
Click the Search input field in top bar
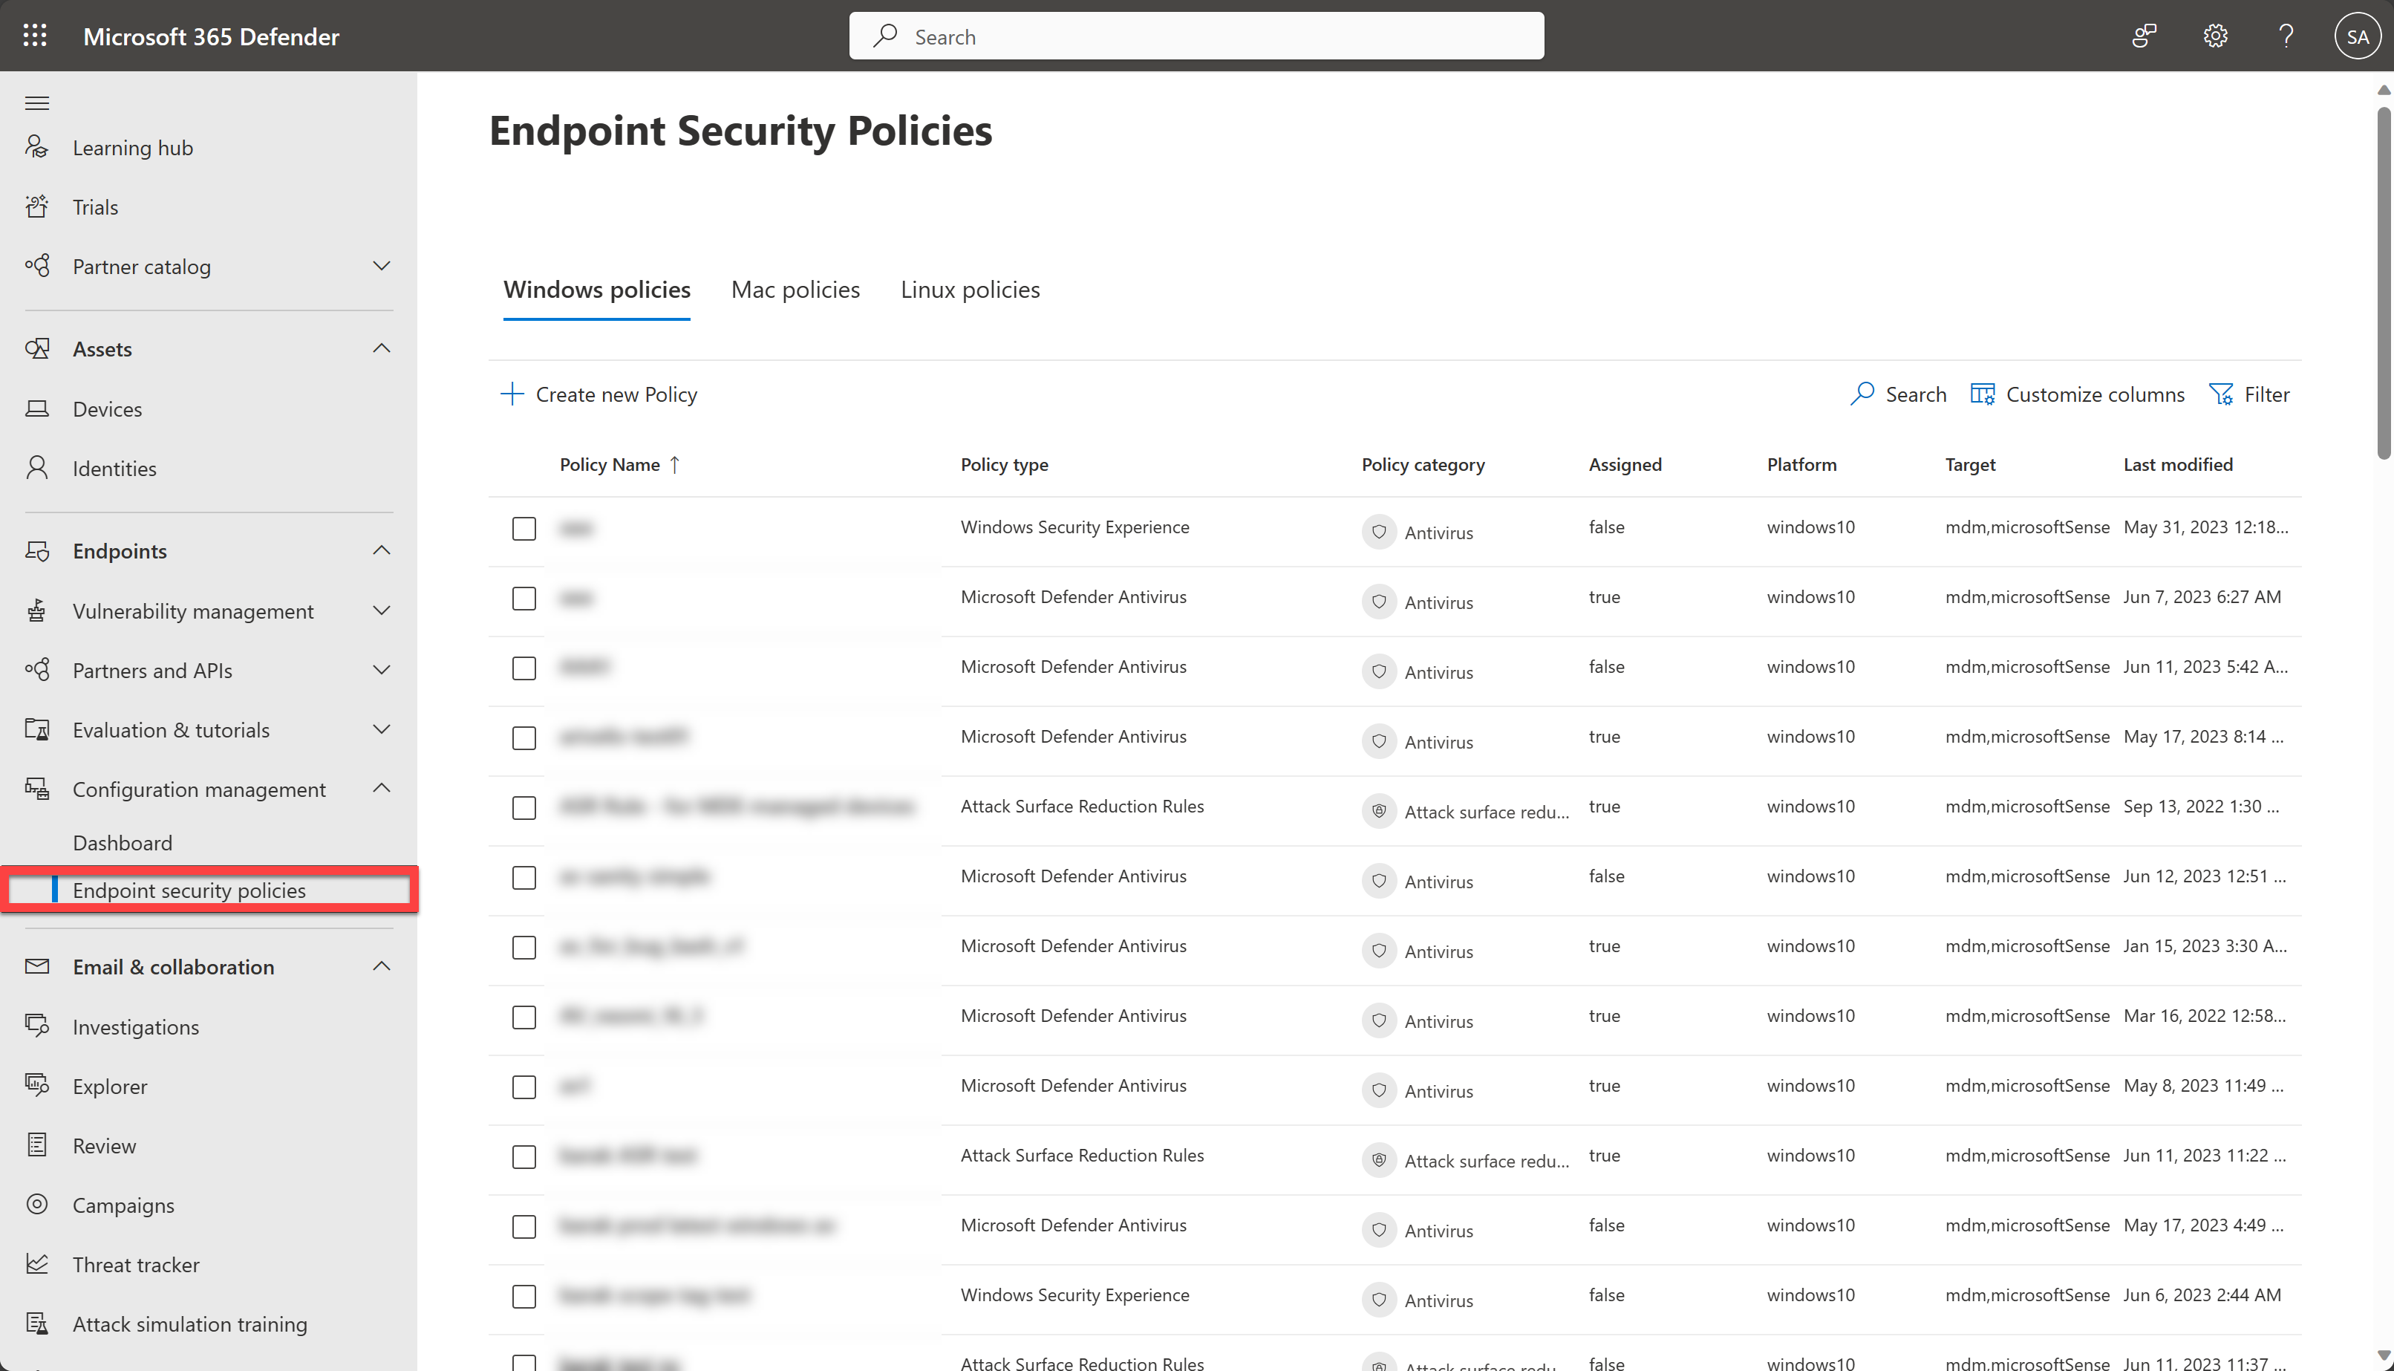coord(1197,36)
